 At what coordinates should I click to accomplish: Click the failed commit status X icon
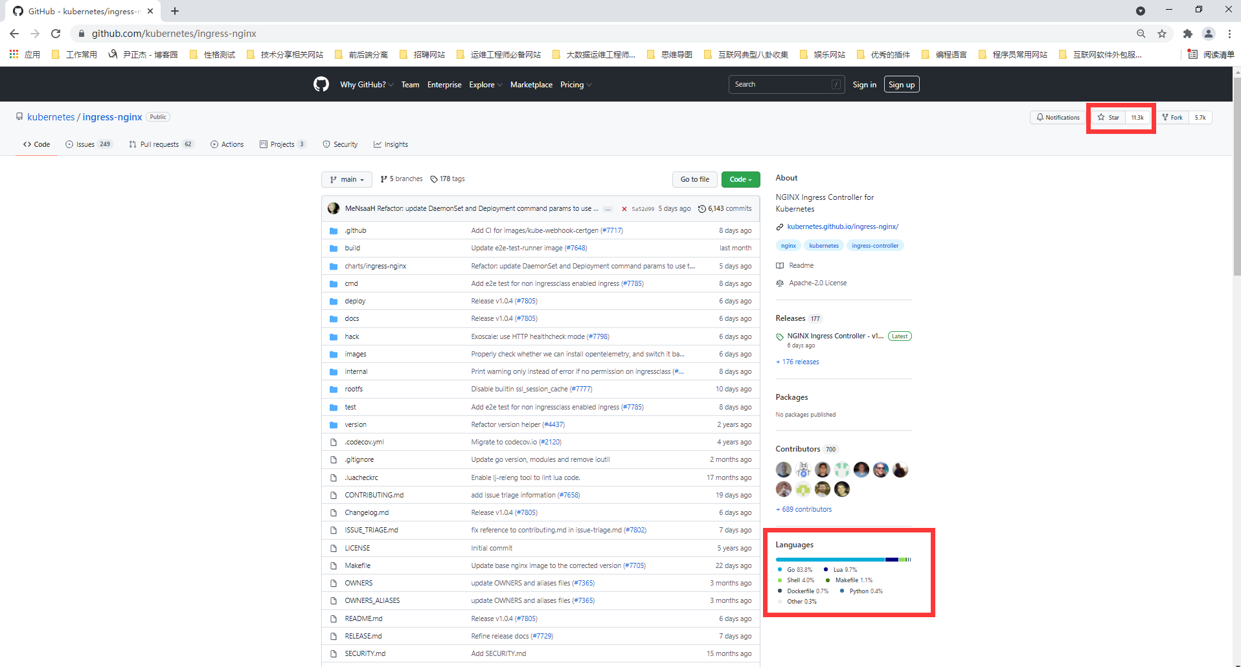pos(624,209)
